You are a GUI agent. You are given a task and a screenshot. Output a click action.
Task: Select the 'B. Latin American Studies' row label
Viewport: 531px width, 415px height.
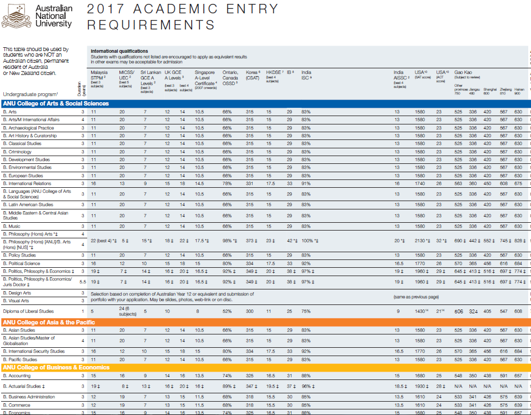28,204
